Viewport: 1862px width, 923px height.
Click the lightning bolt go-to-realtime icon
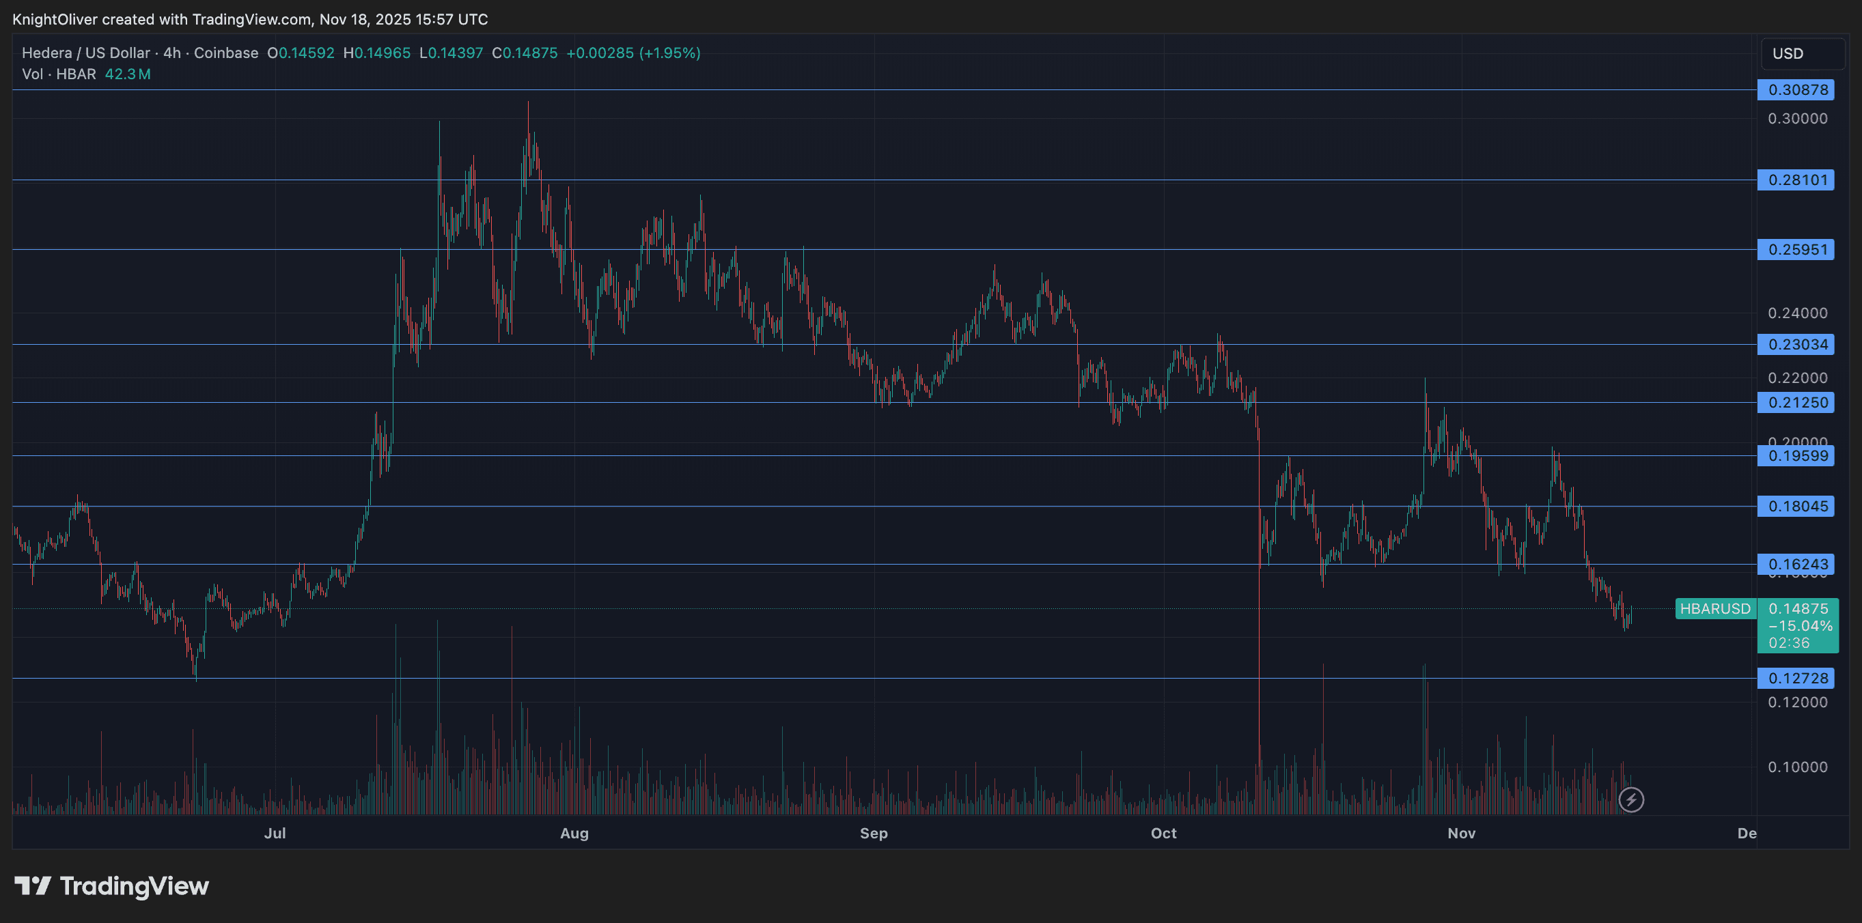tap(1631, 799)
